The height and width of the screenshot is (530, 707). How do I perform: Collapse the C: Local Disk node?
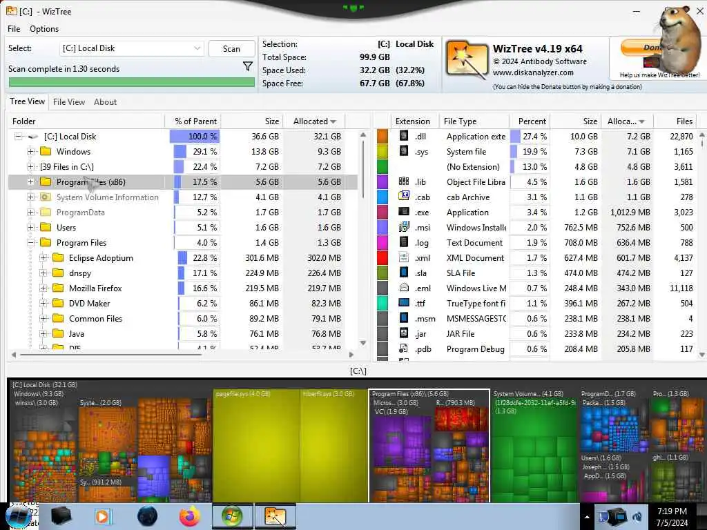tap(18, 136)
